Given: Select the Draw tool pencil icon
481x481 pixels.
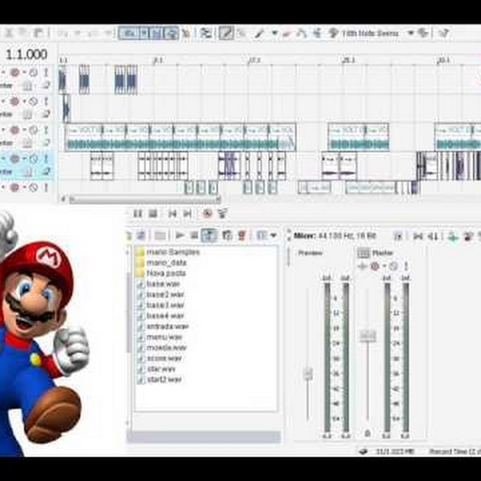Looking at the screenshot, I should point(226,33).
